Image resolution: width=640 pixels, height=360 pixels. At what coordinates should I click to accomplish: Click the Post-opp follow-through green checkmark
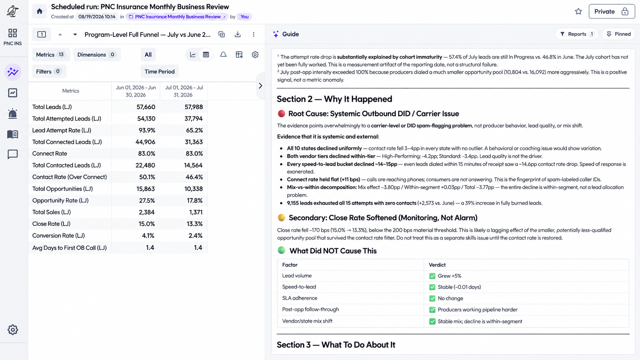pos(432,310)
